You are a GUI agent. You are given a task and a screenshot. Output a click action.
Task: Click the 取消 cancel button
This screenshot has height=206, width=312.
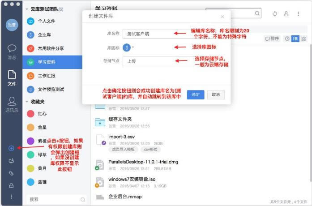(x=216, y=95)
